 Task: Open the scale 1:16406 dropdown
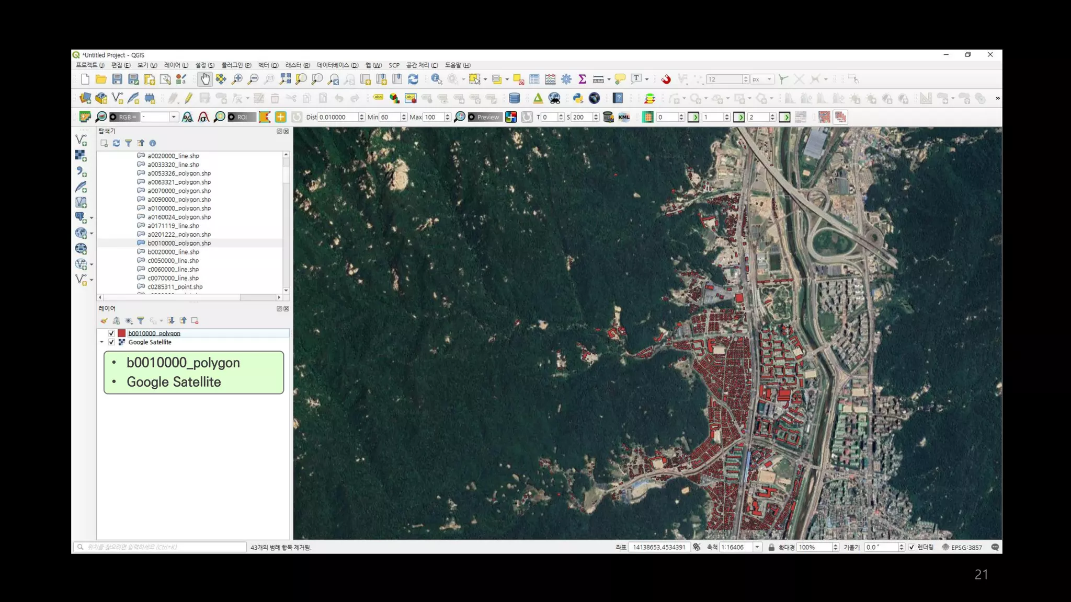coord(757,547)
